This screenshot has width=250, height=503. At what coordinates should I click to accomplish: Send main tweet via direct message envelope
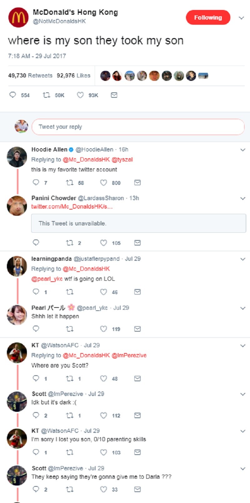114,95
